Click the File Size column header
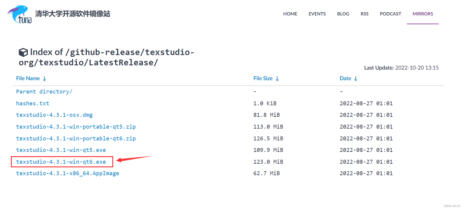The image size is (465, 210). 263,78
